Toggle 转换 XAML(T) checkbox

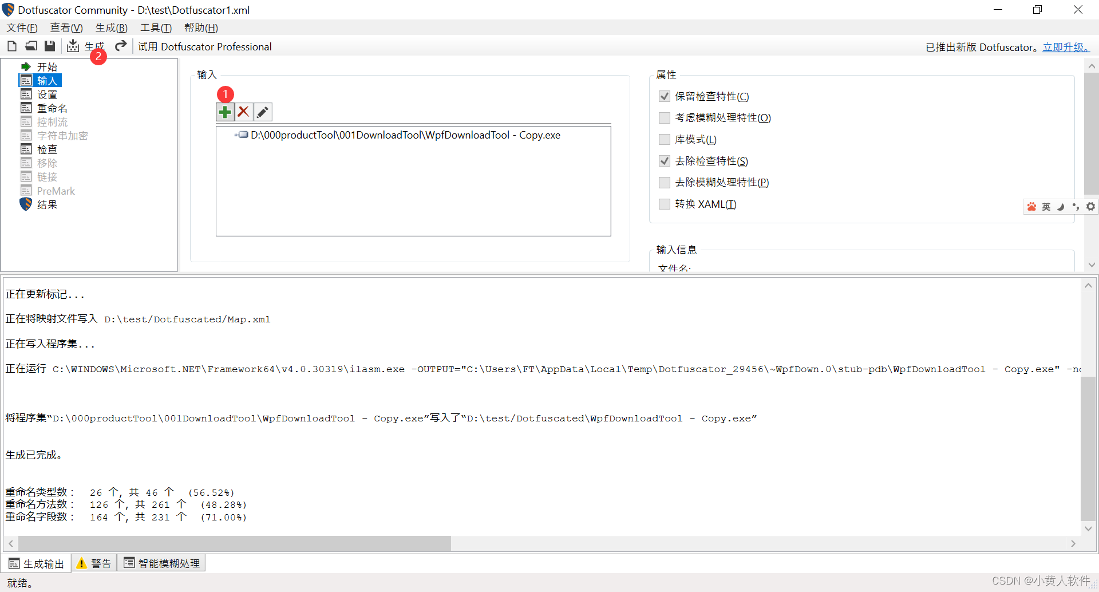[665, 204]
